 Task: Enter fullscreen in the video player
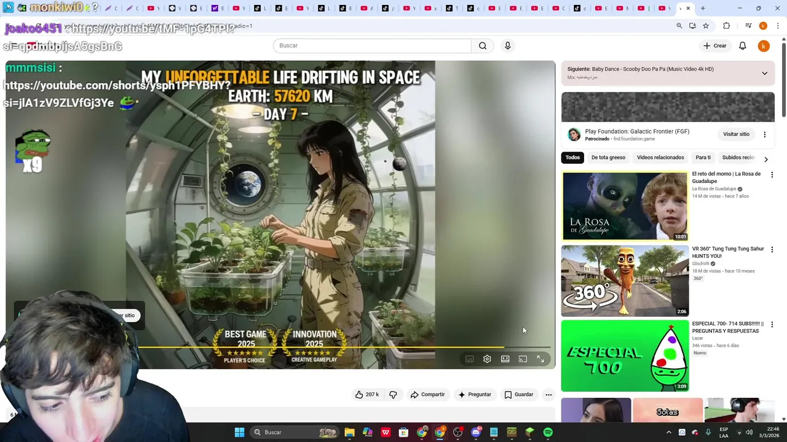coord(540,359)
